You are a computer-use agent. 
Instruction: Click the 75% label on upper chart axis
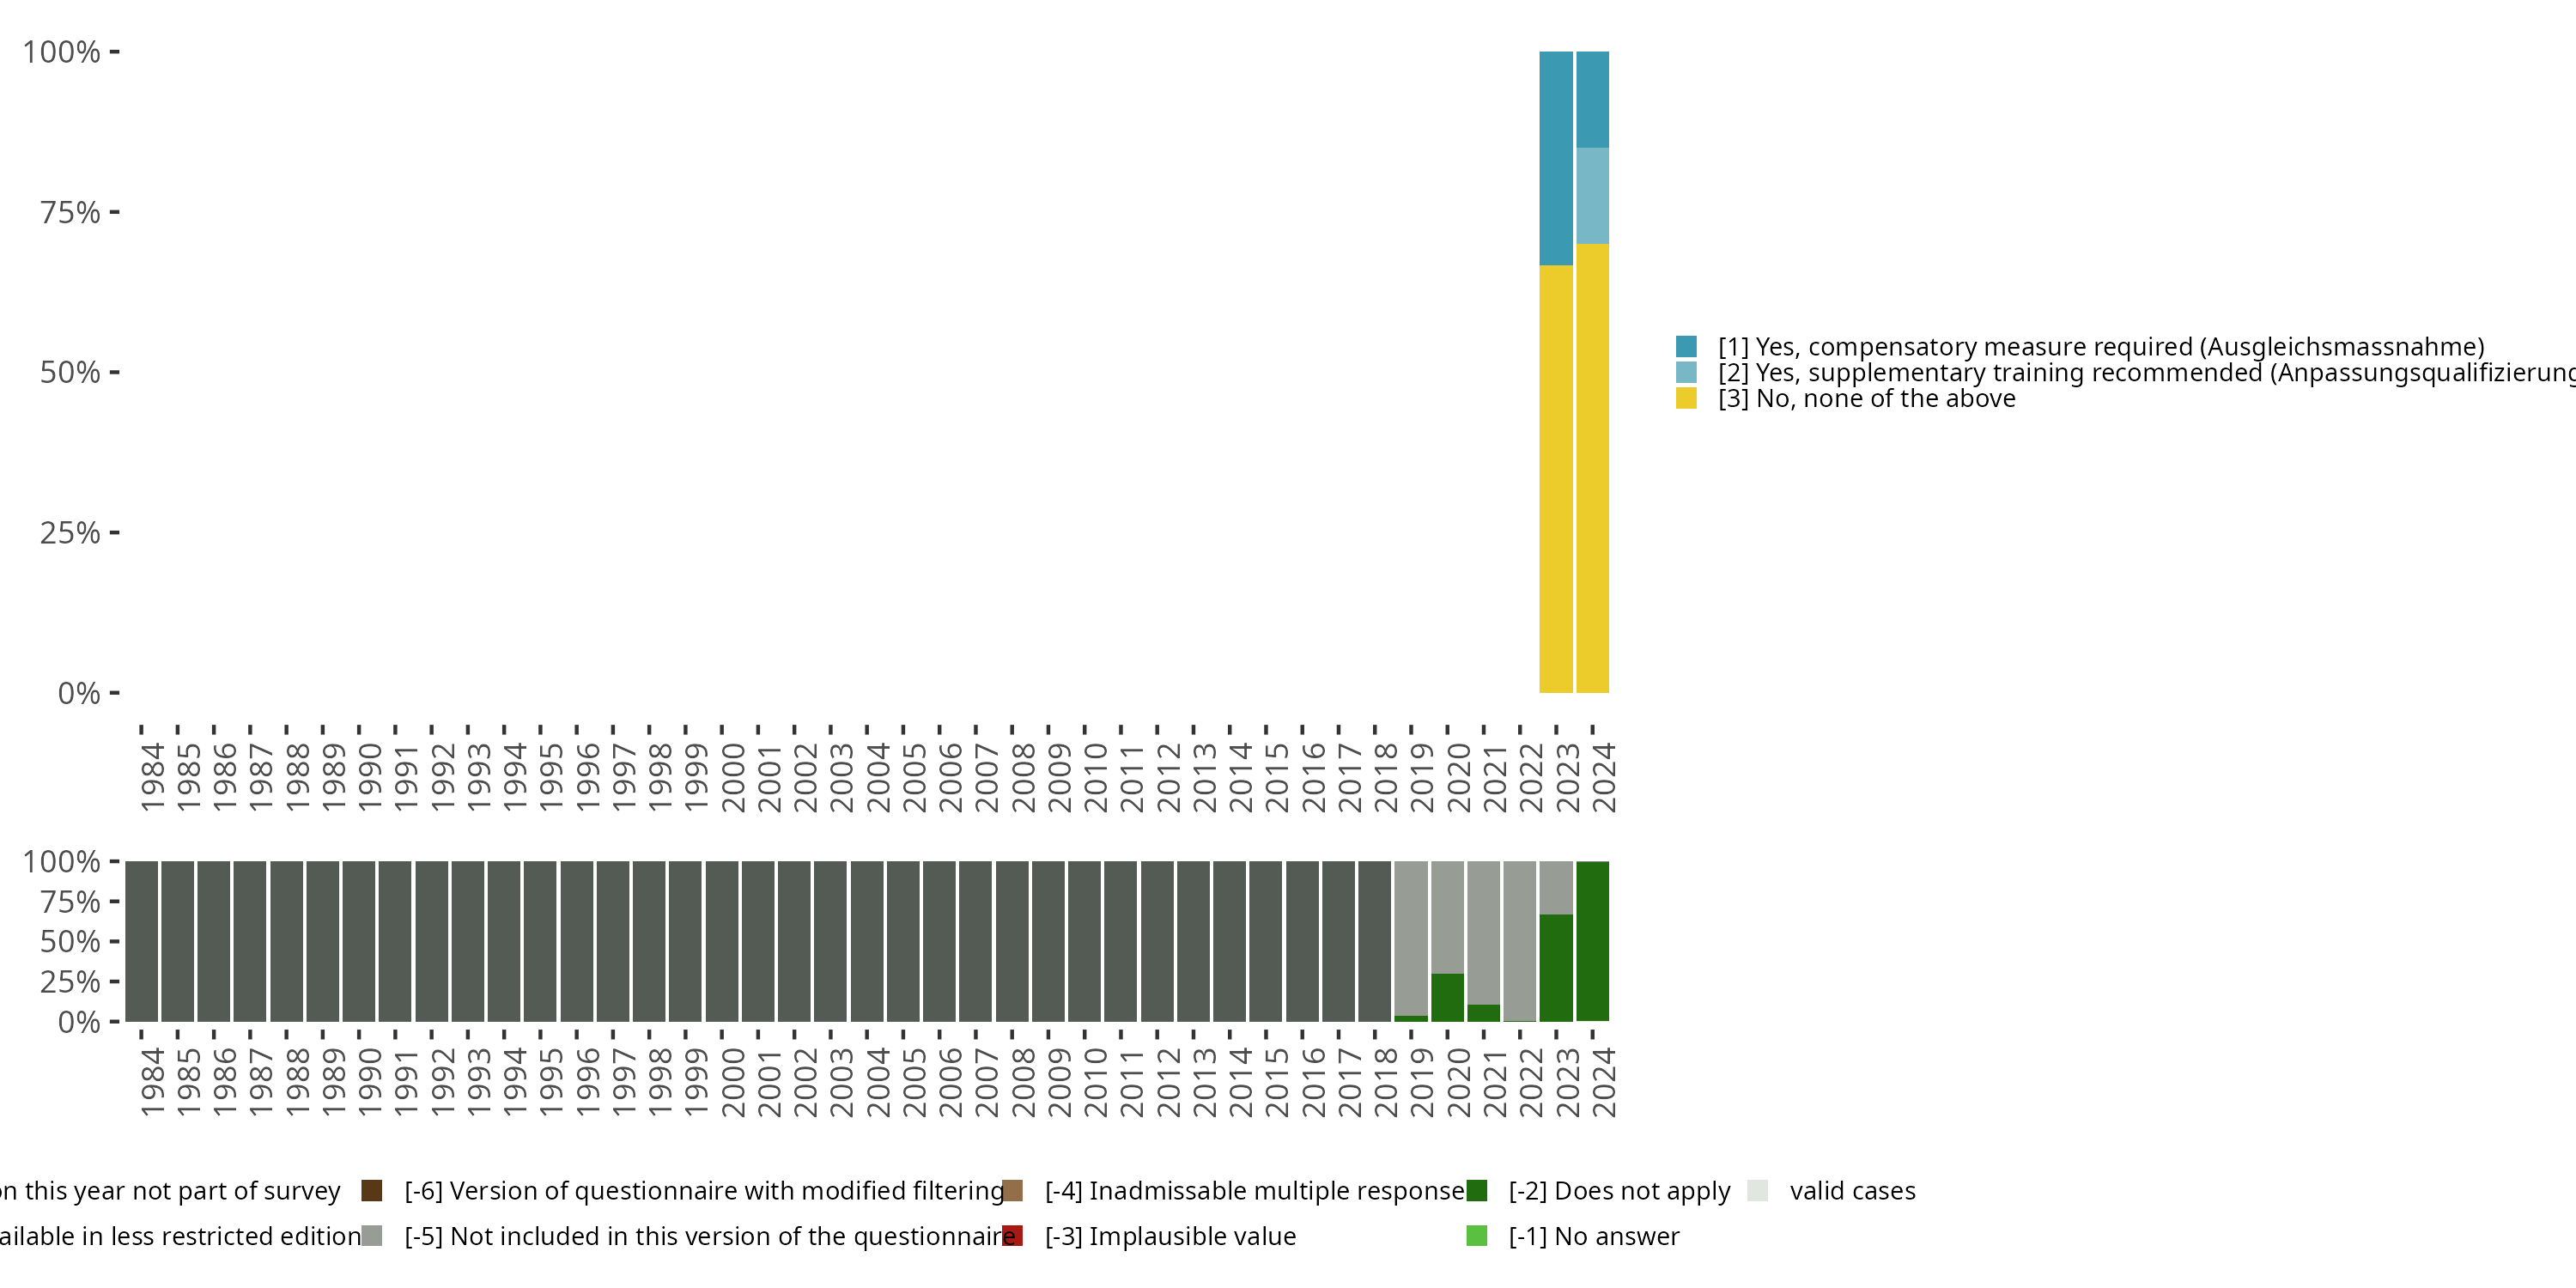[70, 213]
